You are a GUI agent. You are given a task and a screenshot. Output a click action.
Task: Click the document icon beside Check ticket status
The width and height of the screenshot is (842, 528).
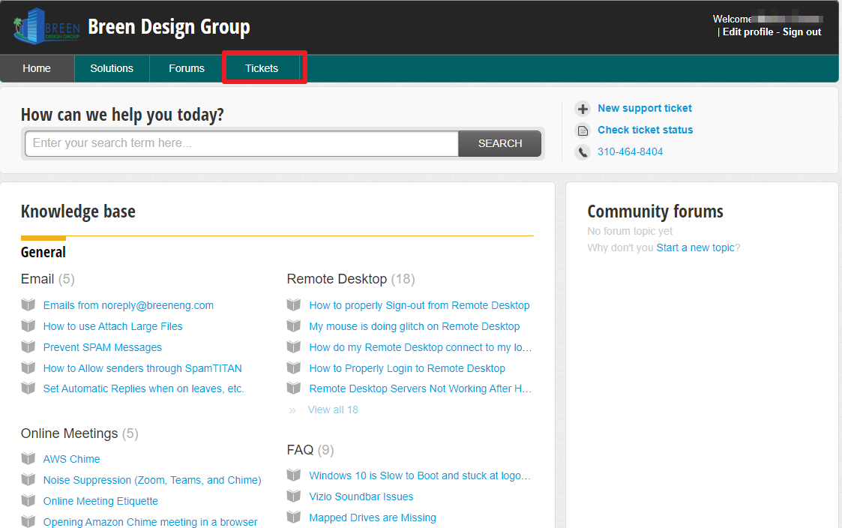click(583, 130)
